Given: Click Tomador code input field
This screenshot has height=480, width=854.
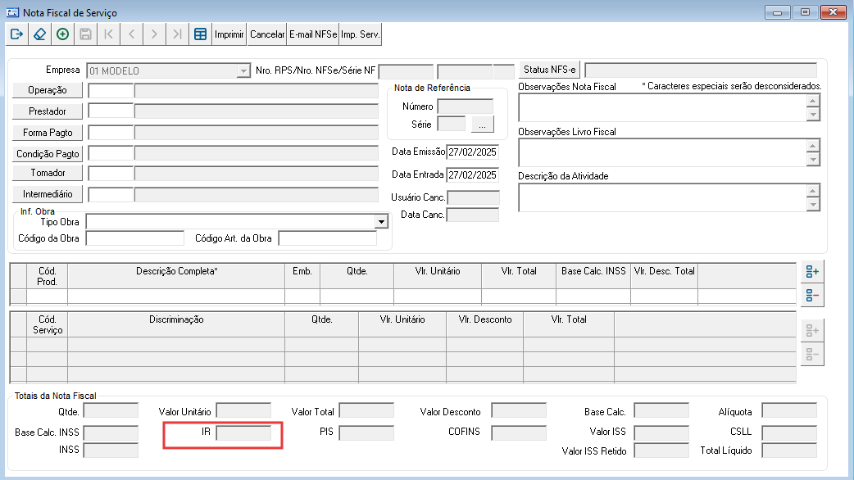Looking at the screenshot, I should (x=111, y=174).
